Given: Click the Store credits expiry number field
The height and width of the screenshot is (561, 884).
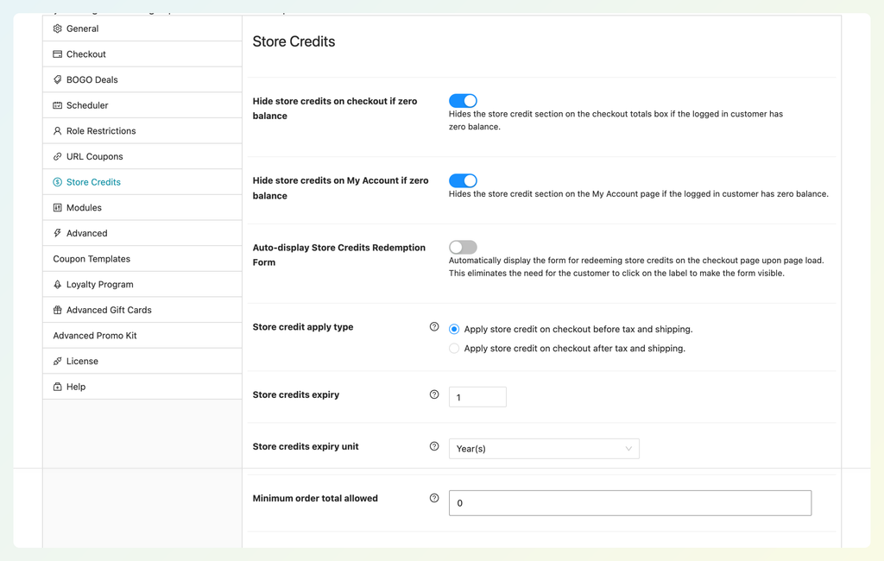Looking at the screenshot, I should pos(477,397).
